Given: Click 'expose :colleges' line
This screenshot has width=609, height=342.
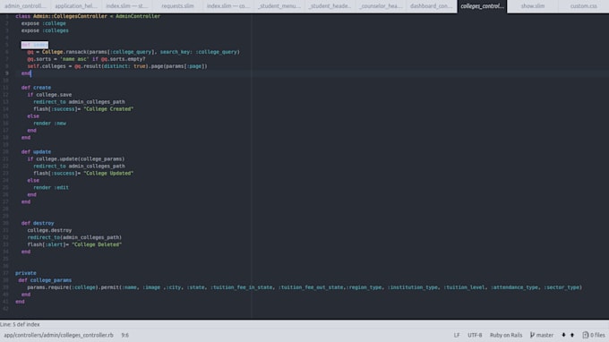Looking at the screenshot, I should click(45, 30).
